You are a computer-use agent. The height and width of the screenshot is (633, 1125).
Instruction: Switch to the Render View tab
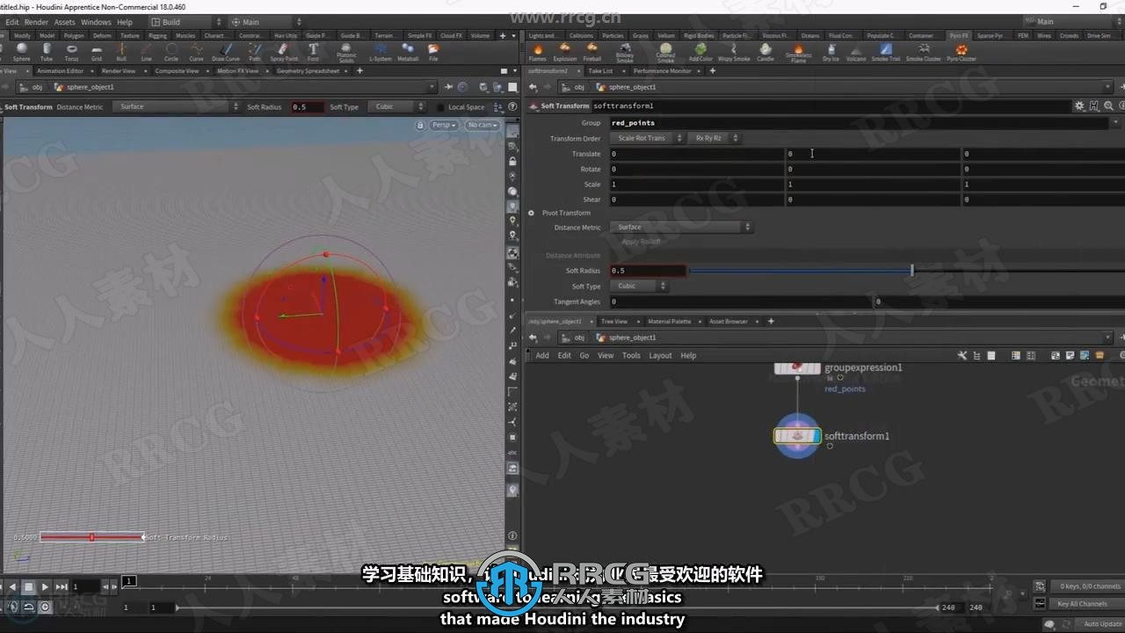tap(119, 71)
